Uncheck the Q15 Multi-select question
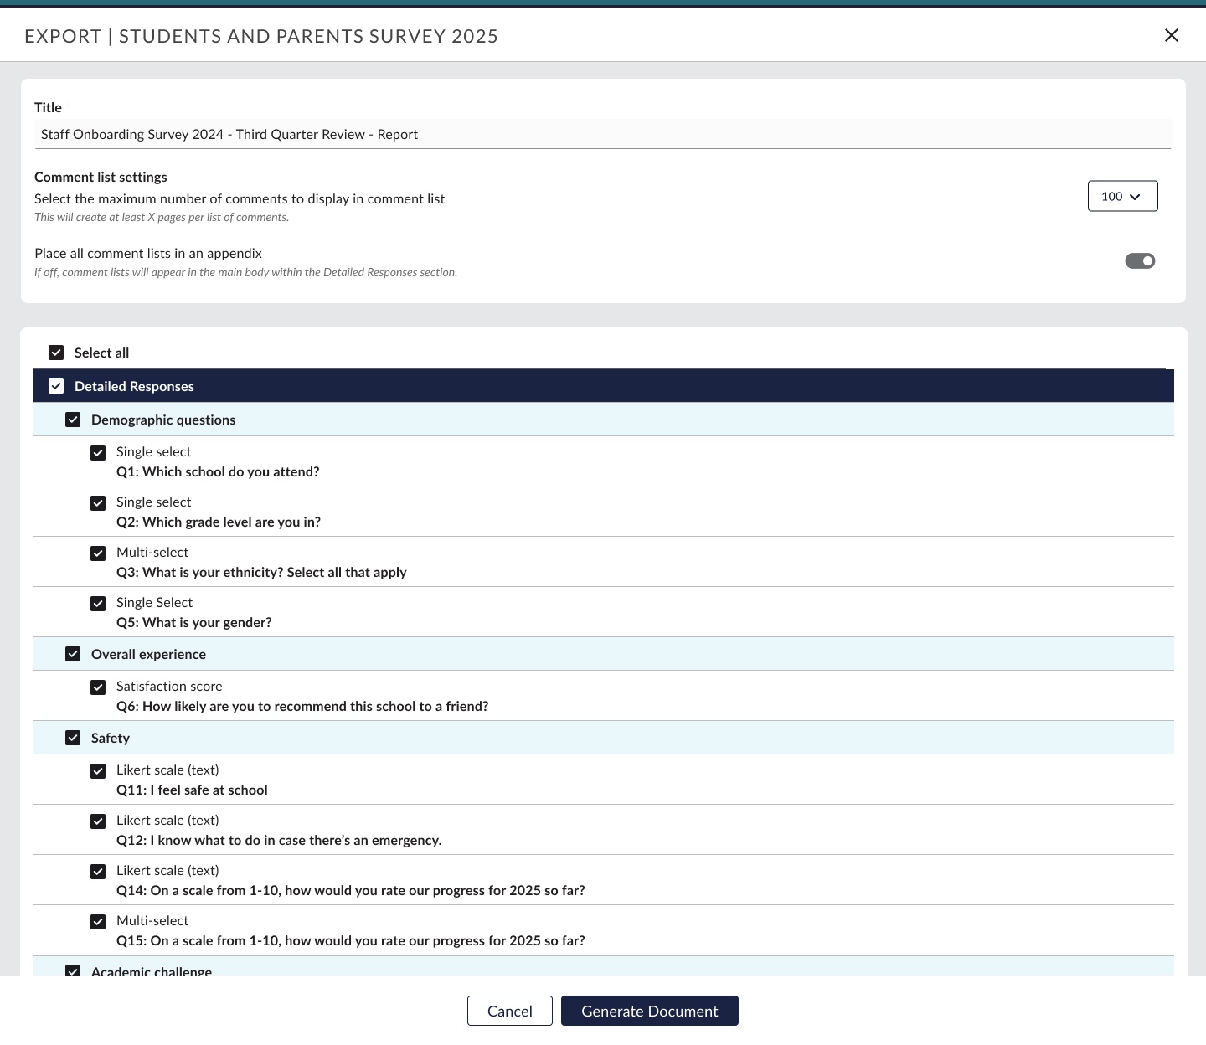Viewport: 1206px width, 1045px height. [x=98, y=922]
